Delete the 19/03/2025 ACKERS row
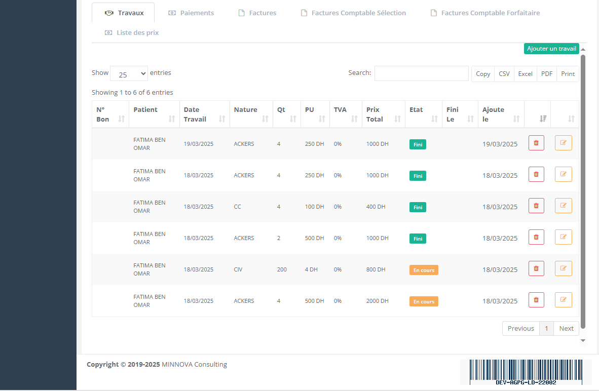The width and height of the screenshot is (599, 391). click(536, 143)
